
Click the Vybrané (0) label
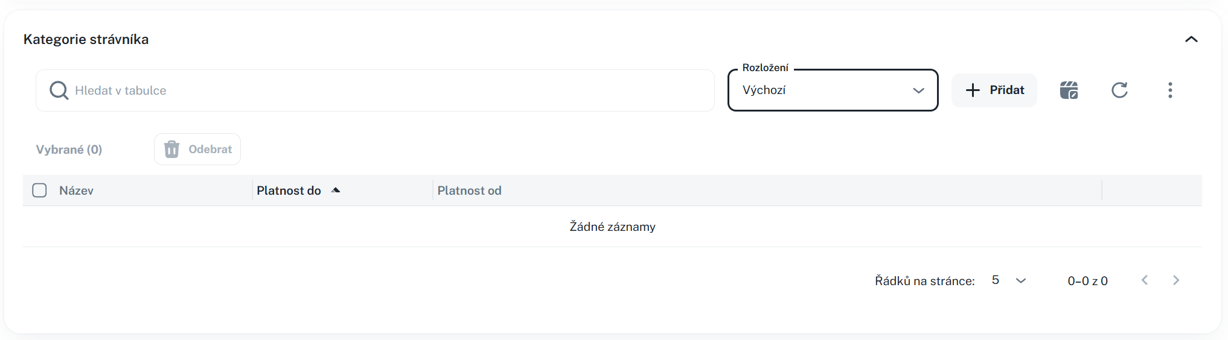[69, 150]
